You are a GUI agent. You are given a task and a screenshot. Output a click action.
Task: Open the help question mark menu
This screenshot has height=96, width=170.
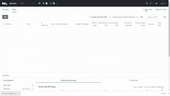[x=151, y=3]
